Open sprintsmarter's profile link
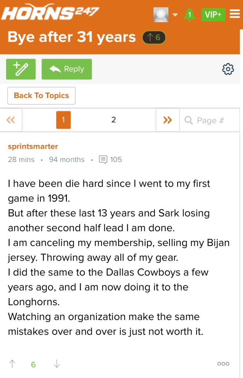This screenshot has width=243, height=378. click(x=33, y=147)
